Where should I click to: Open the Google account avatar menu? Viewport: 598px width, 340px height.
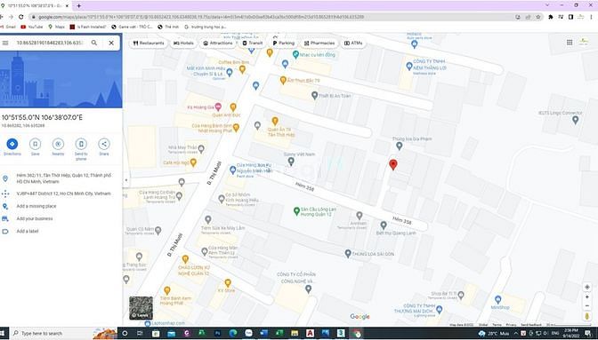[x=584, y=43]
